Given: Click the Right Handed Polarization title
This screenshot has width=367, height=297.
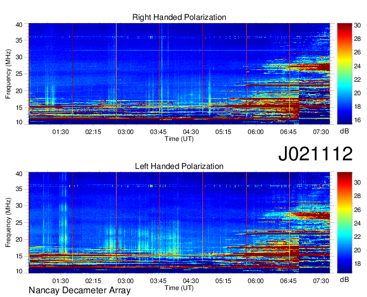Looking at the screenshot, I should (179, 17).
